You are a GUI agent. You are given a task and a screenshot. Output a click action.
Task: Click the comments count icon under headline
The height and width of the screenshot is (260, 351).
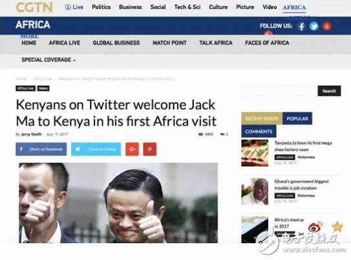[222, 134]
